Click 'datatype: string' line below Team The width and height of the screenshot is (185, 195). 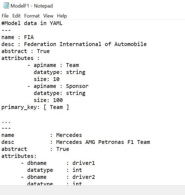click(60, 72)
